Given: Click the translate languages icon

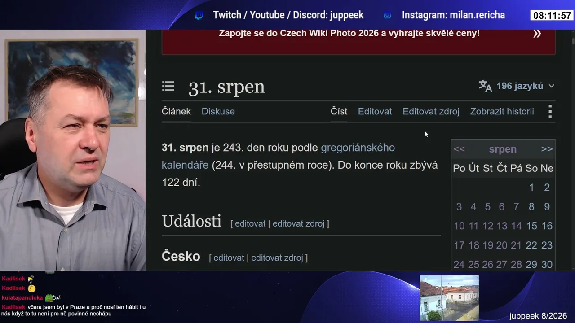Looking at the screenshot, I should (x=485, y=86).
